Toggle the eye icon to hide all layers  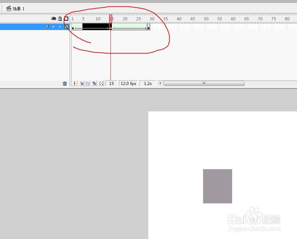54,18
